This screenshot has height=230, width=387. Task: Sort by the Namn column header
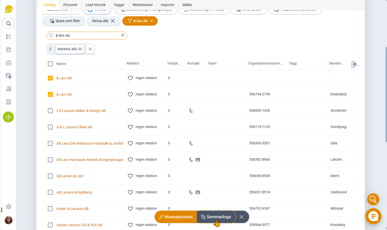[x=61, y=64]
